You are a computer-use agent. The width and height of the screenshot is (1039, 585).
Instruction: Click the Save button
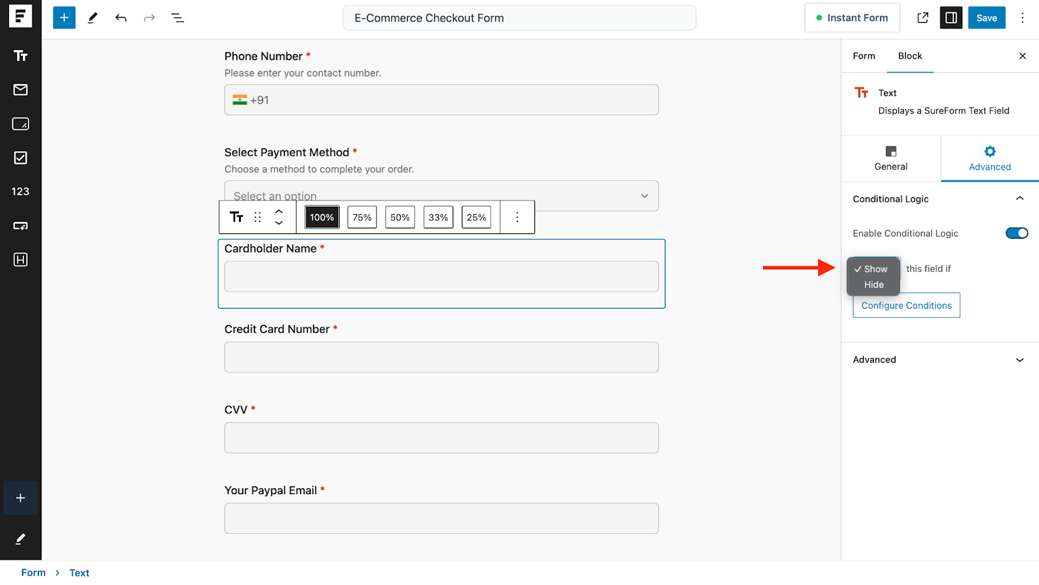tap(986, 18)
